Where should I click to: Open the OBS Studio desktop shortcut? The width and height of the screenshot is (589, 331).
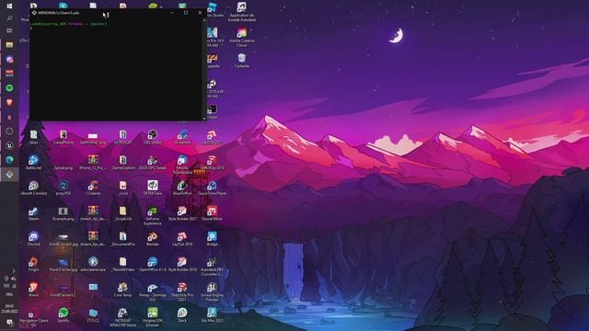click(x=152, y=137)
